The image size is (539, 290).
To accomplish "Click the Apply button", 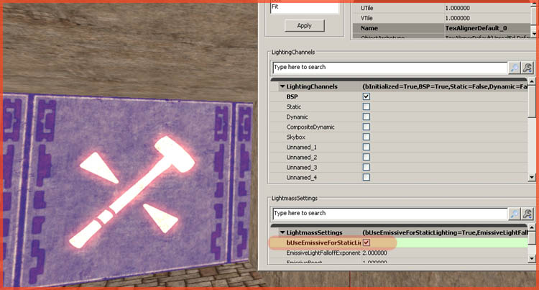I will tap(304, 25).
